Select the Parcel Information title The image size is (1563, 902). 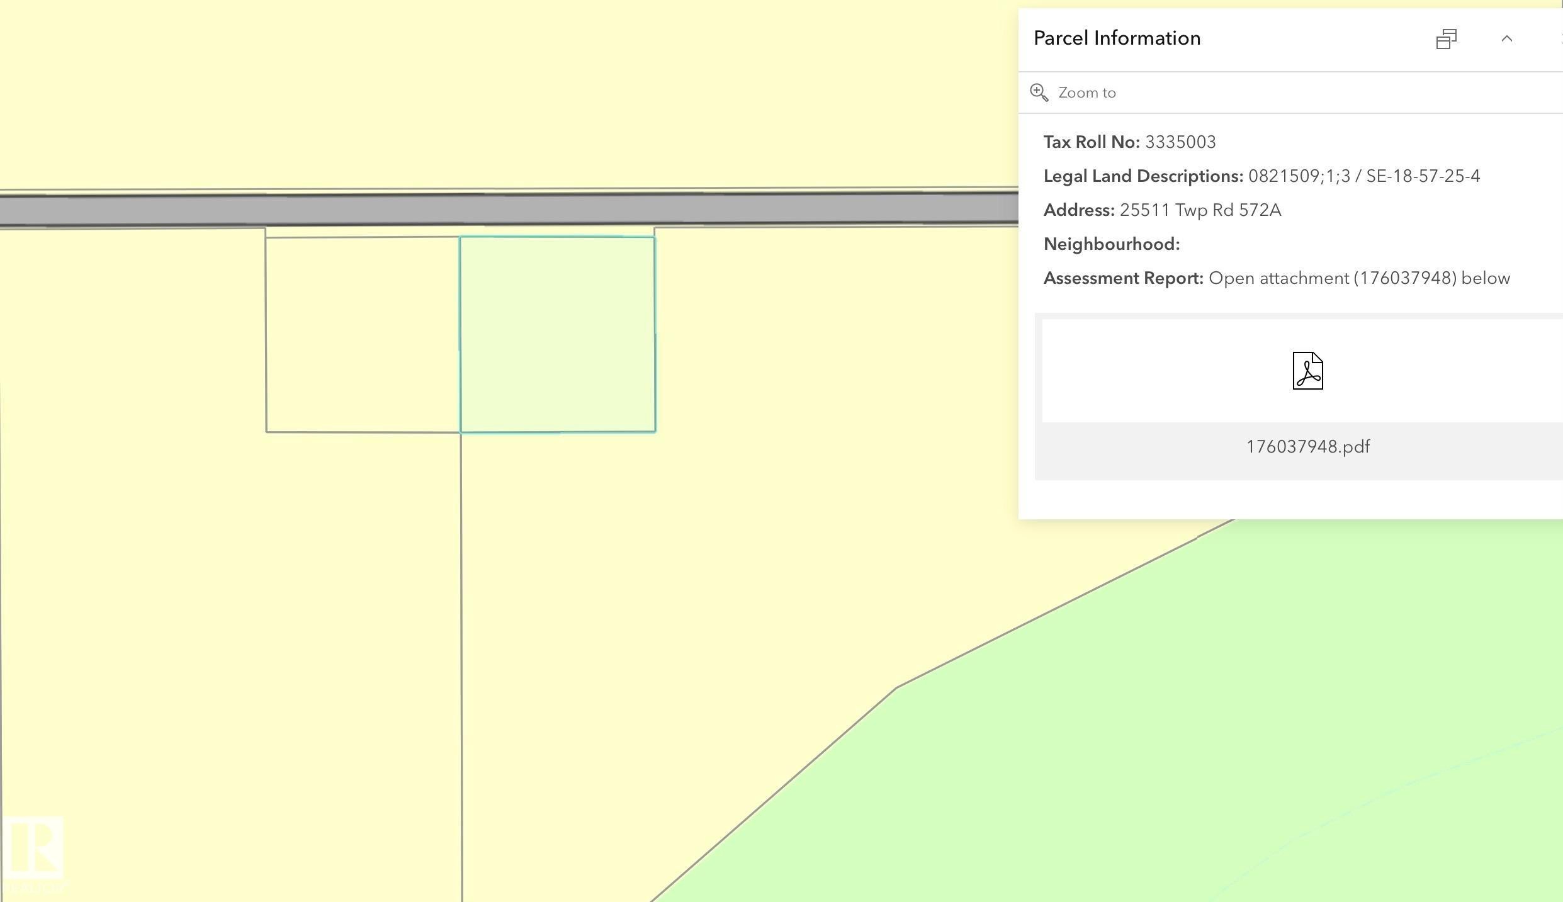point(1116,37)
